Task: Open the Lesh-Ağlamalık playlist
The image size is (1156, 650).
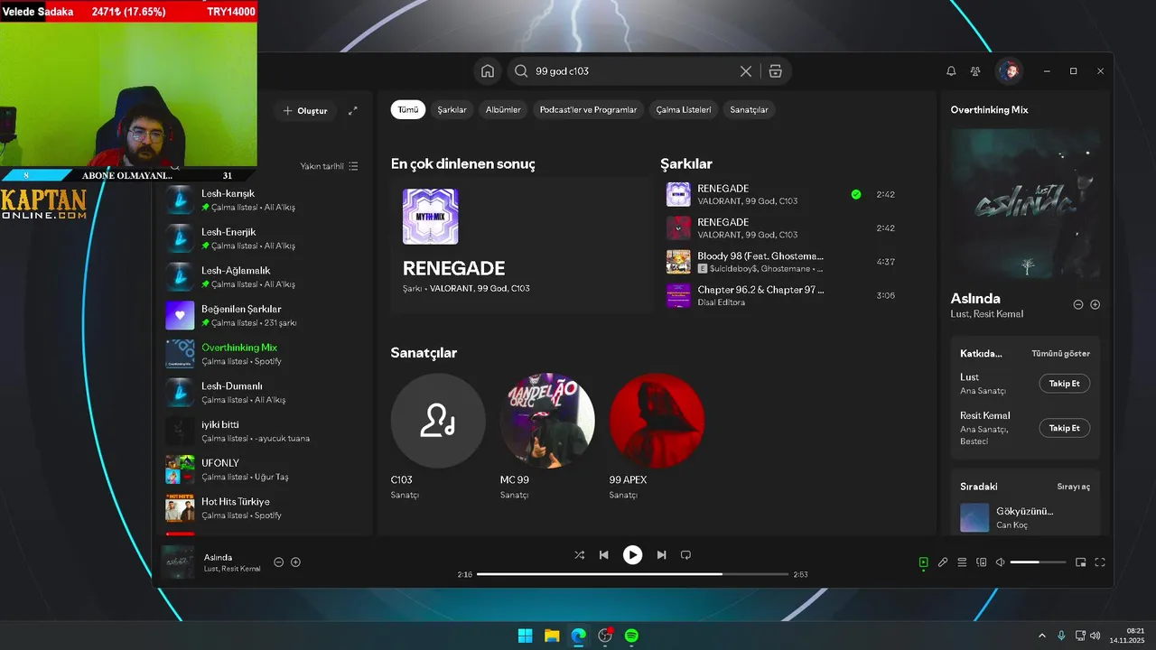Action: pyautogui.click(x=264, y=277)
